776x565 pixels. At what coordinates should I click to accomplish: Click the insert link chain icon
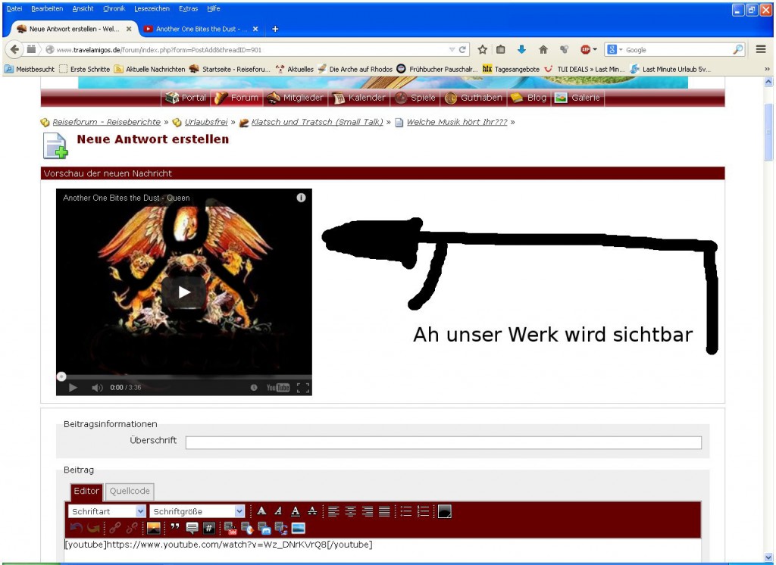pyautogui.click(x=115, y=528)
